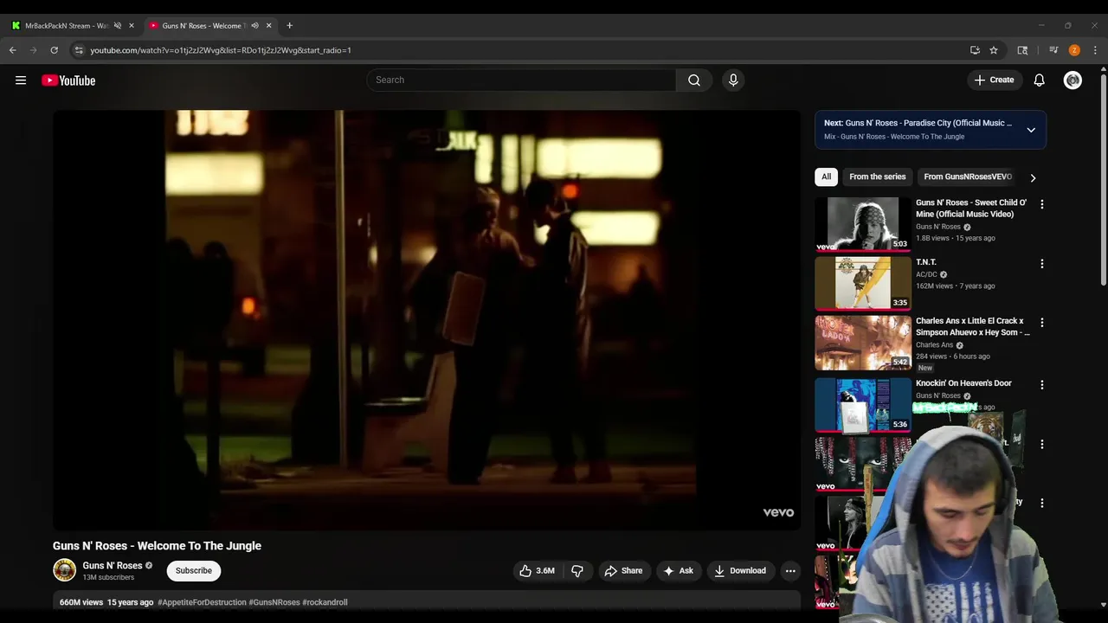
Task: Open the Guns N' Roses channel name link
Action: pos(112,565)
